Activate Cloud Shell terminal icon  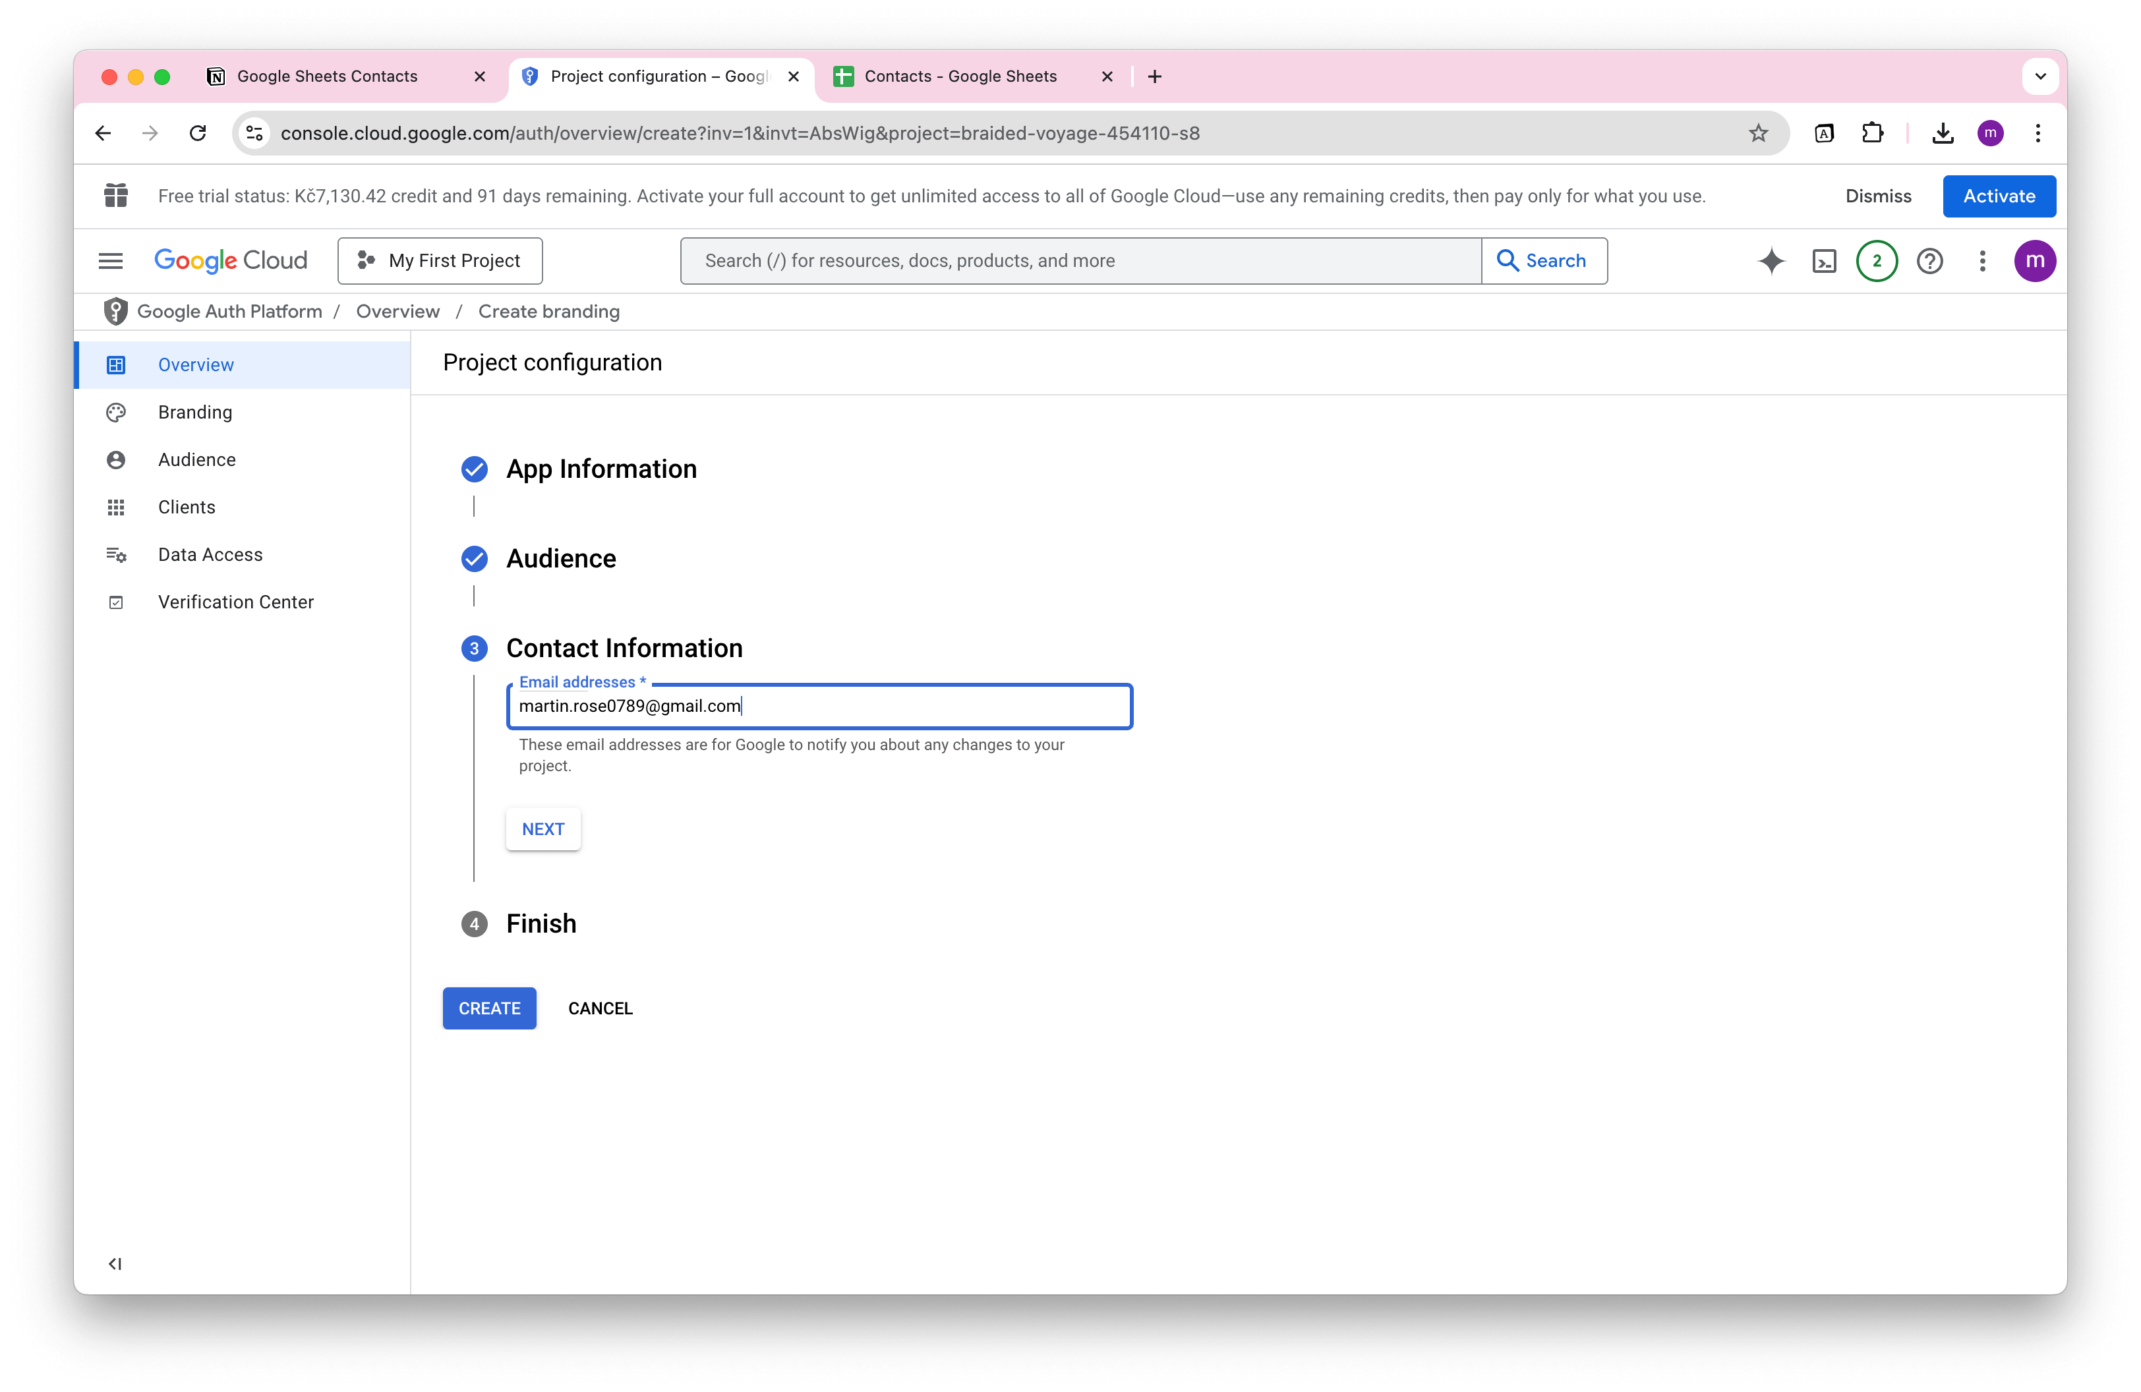(1825, 261)
